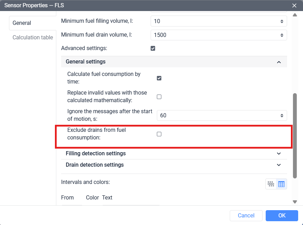The height and width of the screenshot is (225, 303).
Task: Enable Replace invalid values with calculated ones
Action: coord(159,97)
